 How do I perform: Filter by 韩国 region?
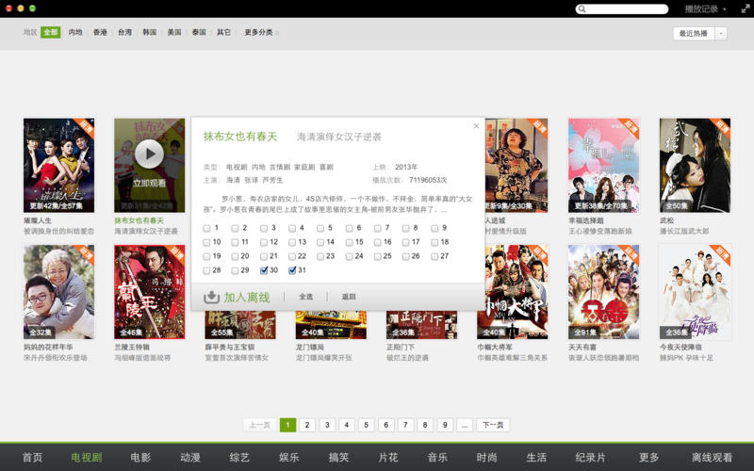149,32
